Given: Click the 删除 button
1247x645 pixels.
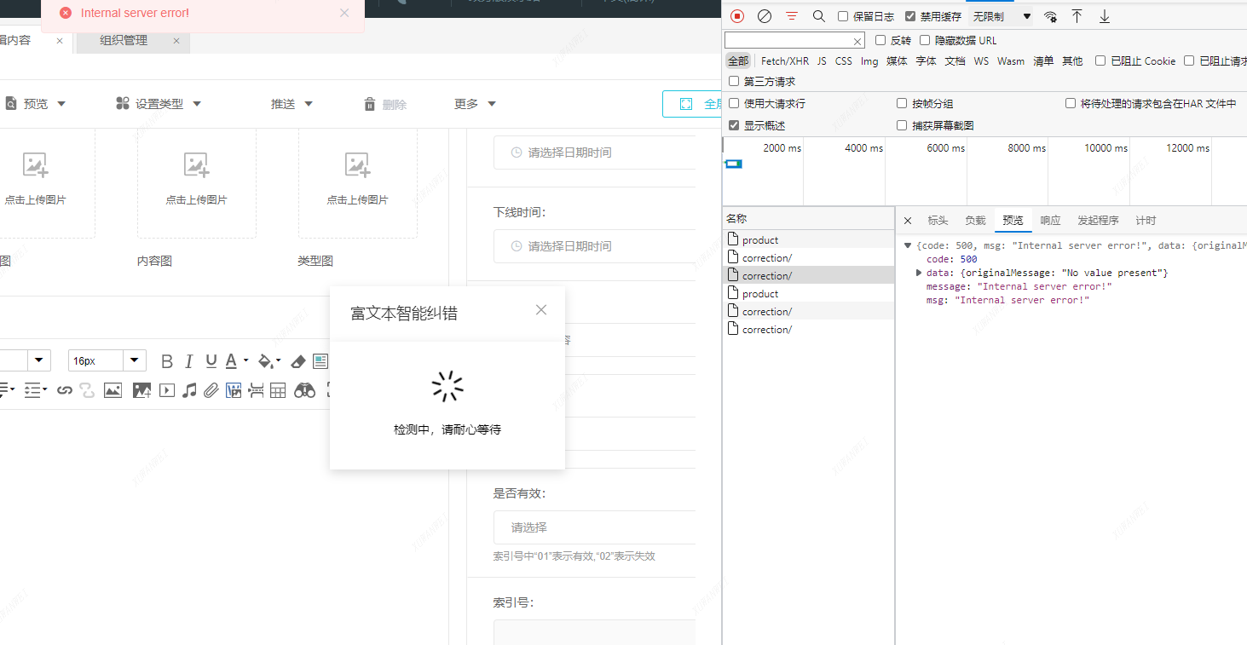Looking at the screenshot, I should (385, 104).
